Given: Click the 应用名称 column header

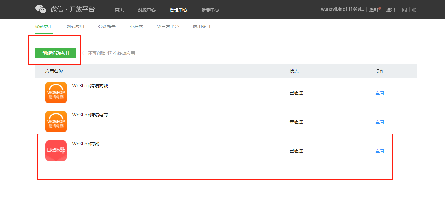Looking at the screenshot, I should (x=54, y=71).
